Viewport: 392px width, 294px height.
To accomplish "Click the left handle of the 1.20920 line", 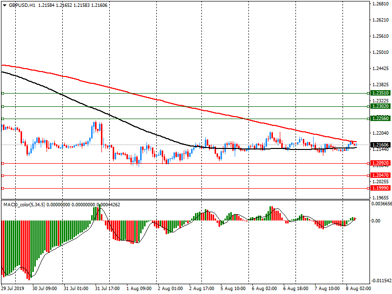I will [3, 164].
